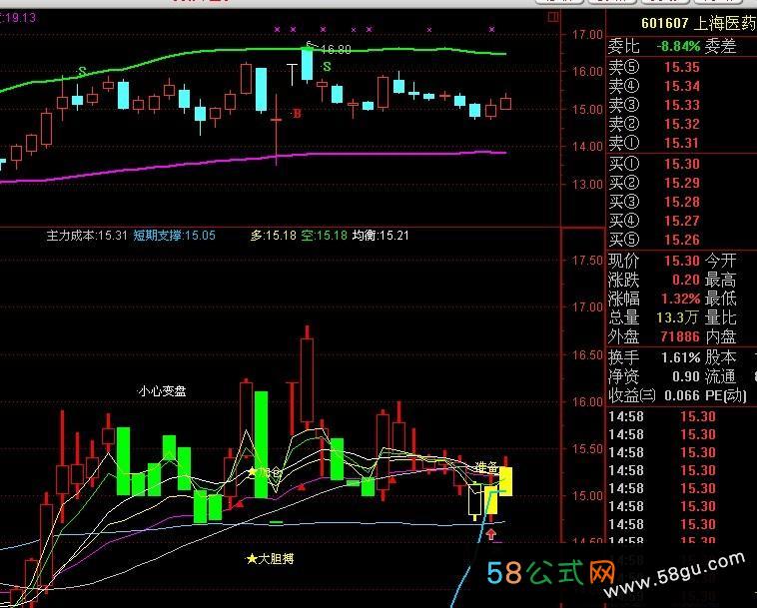The width and height of the screenshot is (757, 608).
Task: Click the 买④ price 15.27
Action: [682, 221]
